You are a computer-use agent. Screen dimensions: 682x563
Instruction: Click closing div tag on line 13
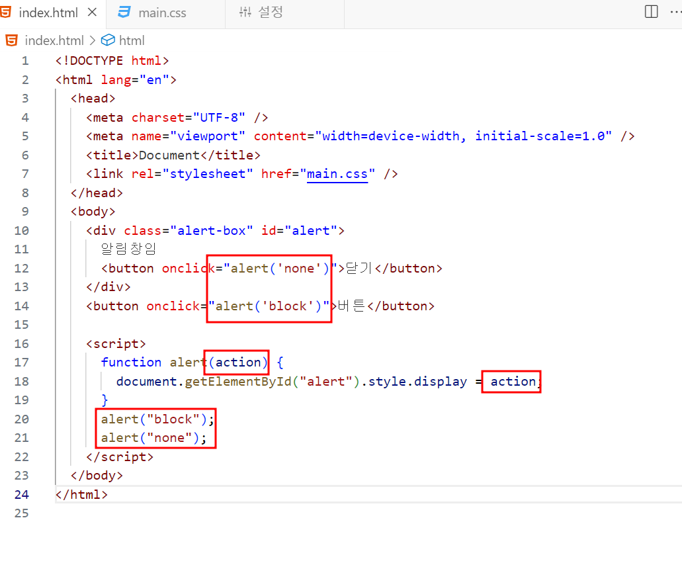click(x=108, y=287)
